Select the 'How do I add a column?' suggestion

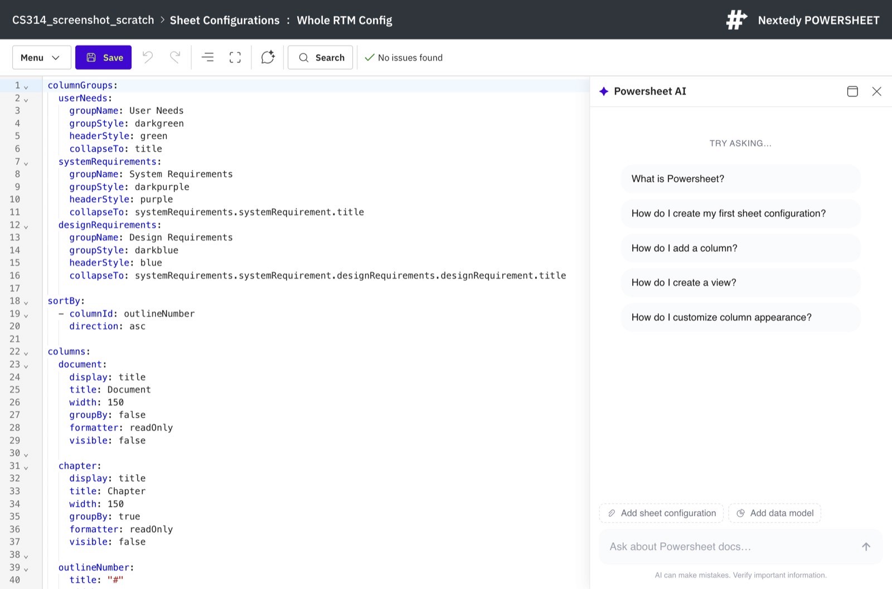740,248
